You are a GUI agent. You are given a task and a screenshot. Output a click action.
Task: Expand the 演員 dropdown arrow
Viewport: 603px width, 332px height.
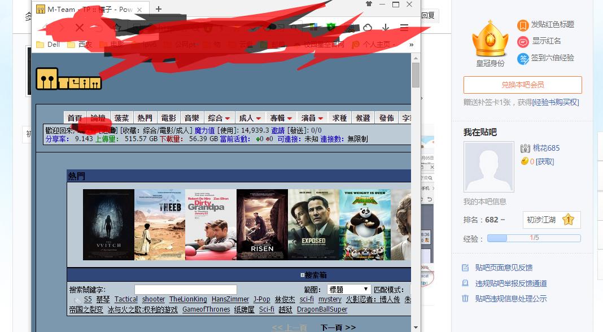pos(321,119)
